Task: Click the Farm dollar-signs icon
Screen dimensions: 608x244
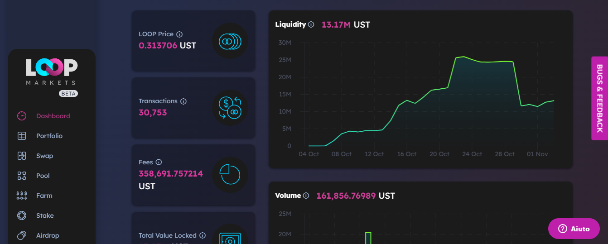Action: coord(22,196)
